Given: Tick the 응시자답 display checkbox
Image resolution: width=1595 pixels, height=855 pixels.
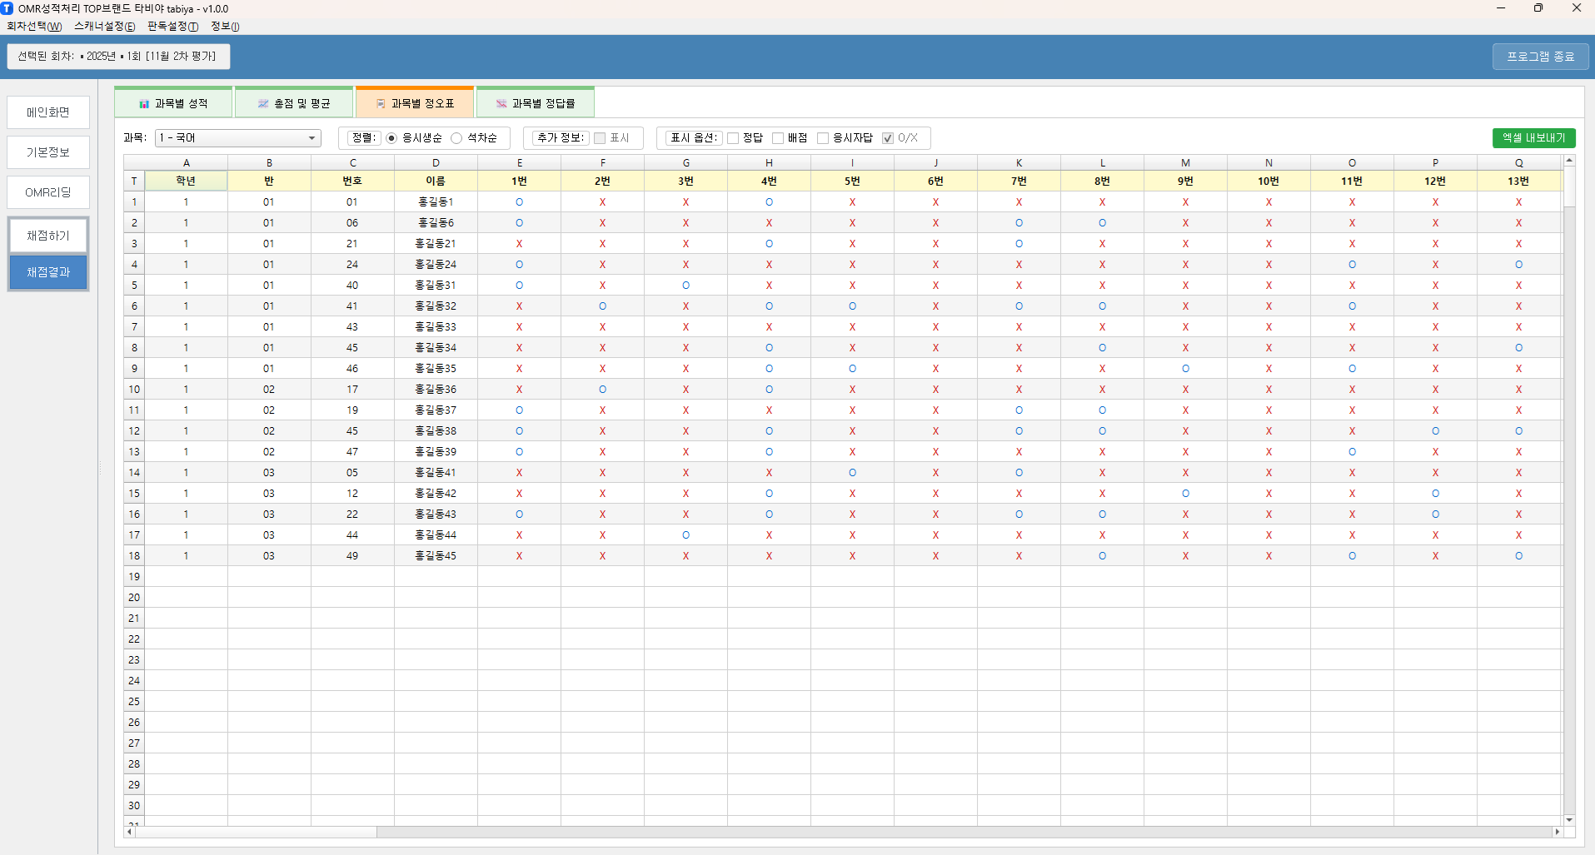Looking at the screenshot, I should coord(823,138).
